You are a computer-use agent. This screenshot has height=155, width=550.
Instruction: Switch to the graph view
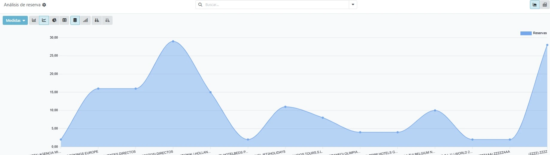(535, 5)
